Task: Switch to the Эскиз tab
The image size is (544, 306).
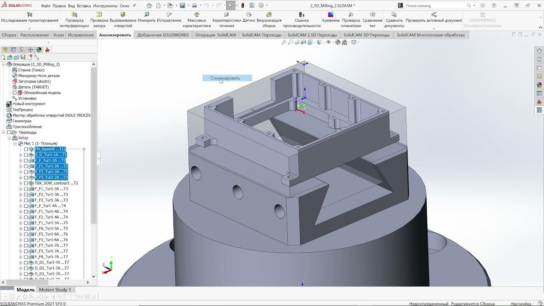Action: click(x=59, y=35)
